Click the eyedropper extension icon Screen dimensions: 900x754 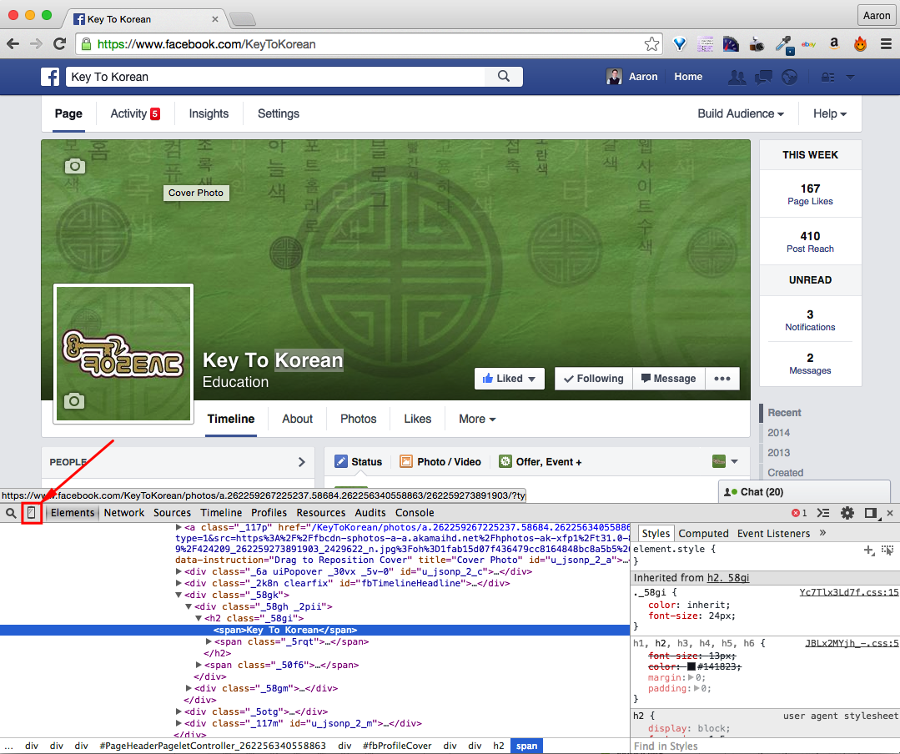[x=782, y=44]
